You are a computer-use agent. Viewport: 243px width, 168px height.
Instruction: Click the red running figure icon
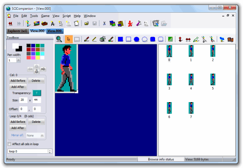pos(130,24)
